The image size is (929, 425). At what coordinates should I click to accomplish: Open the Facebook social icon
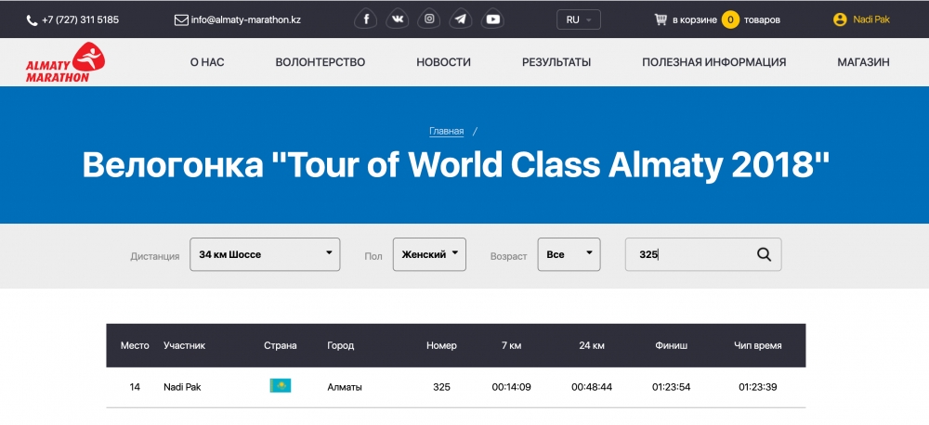367,19
